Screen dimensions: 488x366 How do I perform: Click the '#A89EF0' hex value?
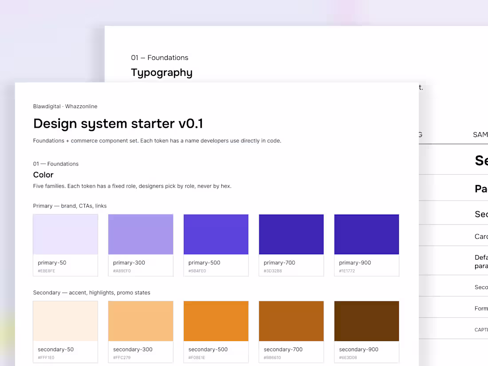[122, 271]
